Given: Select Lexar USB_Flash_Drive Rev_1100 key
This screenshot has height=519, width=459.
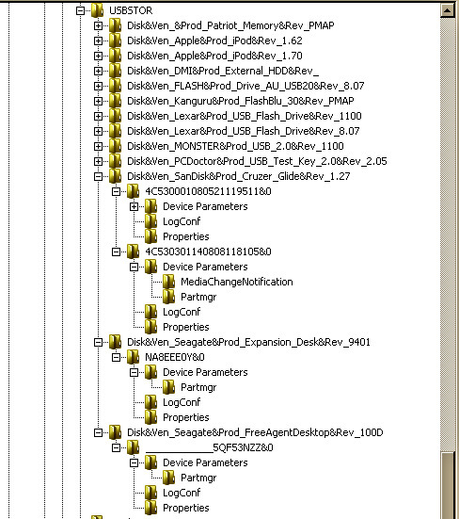Looking at the screenshot, I should 245,116.
